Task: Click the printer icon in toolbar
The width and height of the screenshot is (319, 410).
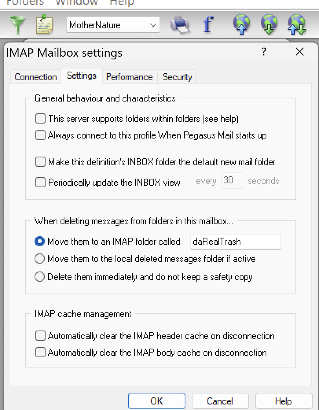Action: point(180,25)
